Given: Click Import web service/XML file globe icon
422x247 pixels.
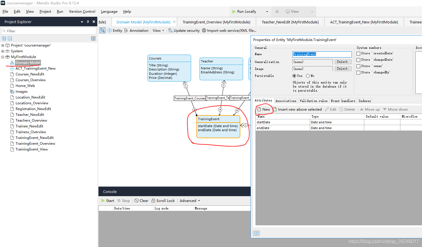Looking at the screenshot, I should pos(204,30).
